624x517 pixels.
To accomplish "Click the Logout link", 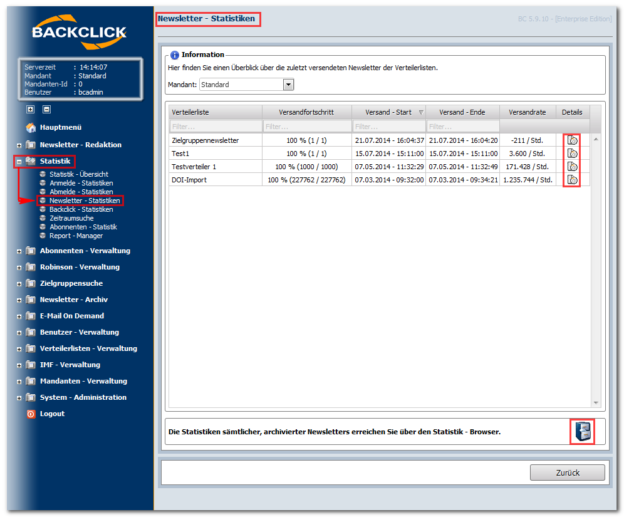I will 52,414.
